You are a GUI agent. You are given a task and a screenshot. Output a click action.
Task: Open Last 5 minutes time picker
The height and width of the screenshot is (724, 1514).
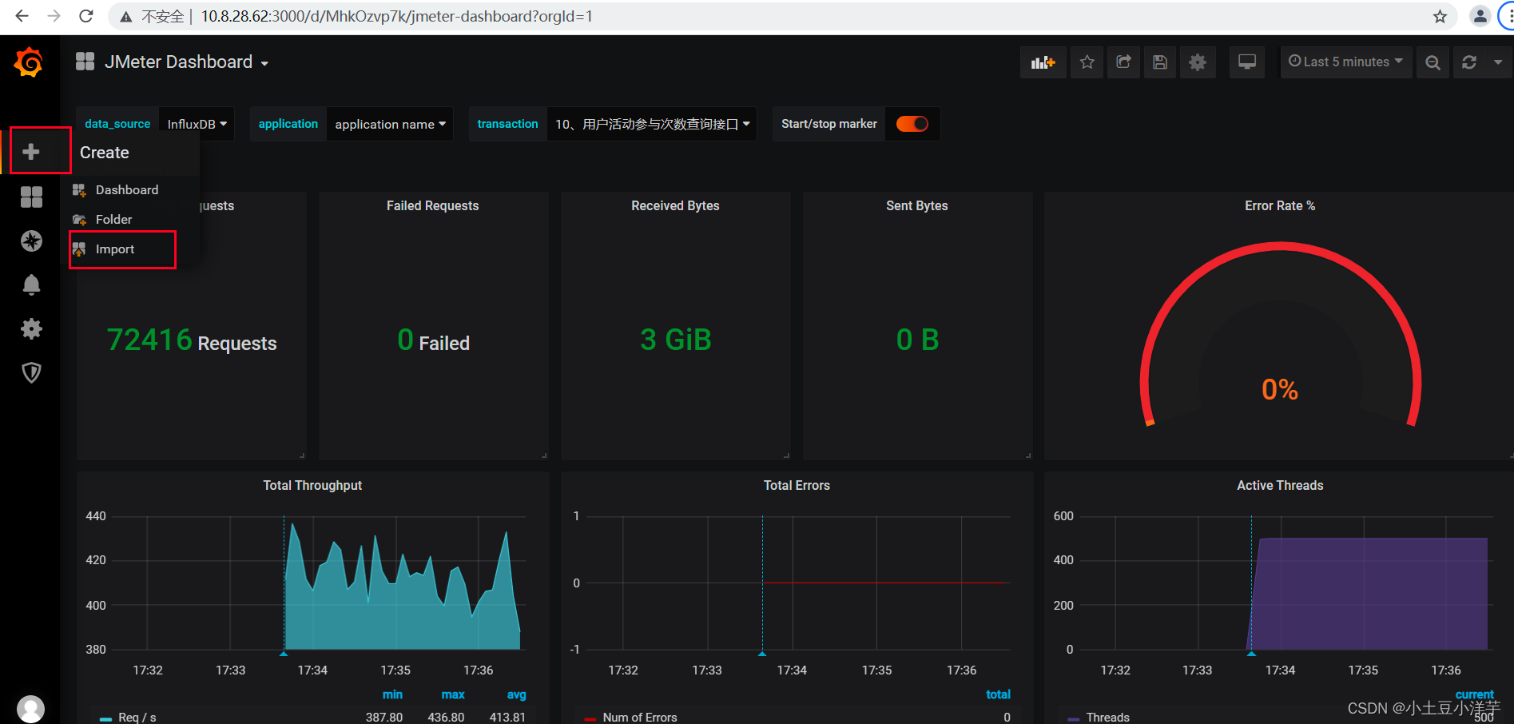click(1346, 62)
